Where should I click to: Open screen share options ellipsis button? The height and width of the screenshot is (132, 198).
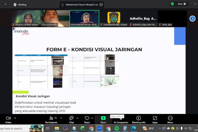(x=101, y=5)
